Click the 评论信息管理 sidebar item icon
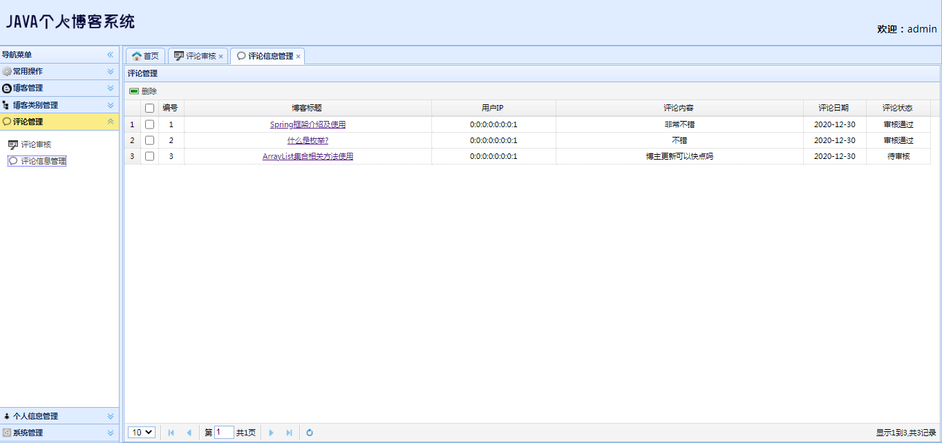Screen dimensions: 942x443 13,161
